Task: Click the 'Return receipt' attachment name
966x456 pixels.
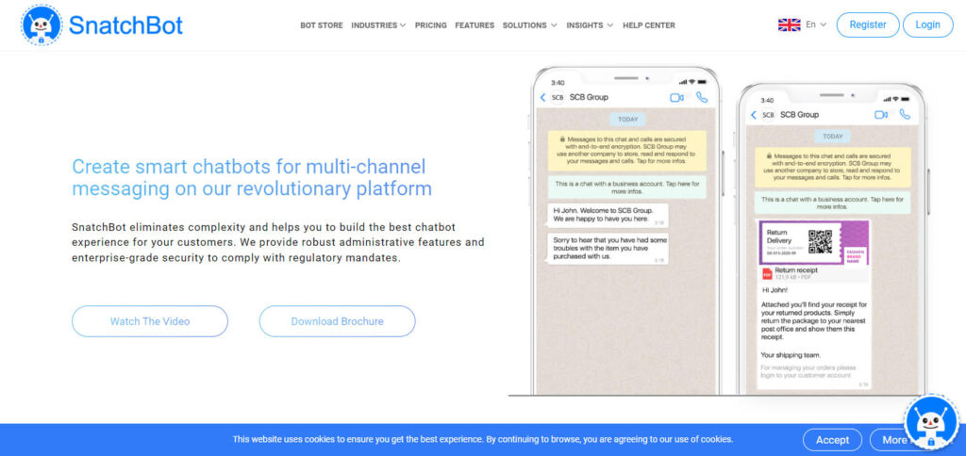Action: click(x=796, y=269)
